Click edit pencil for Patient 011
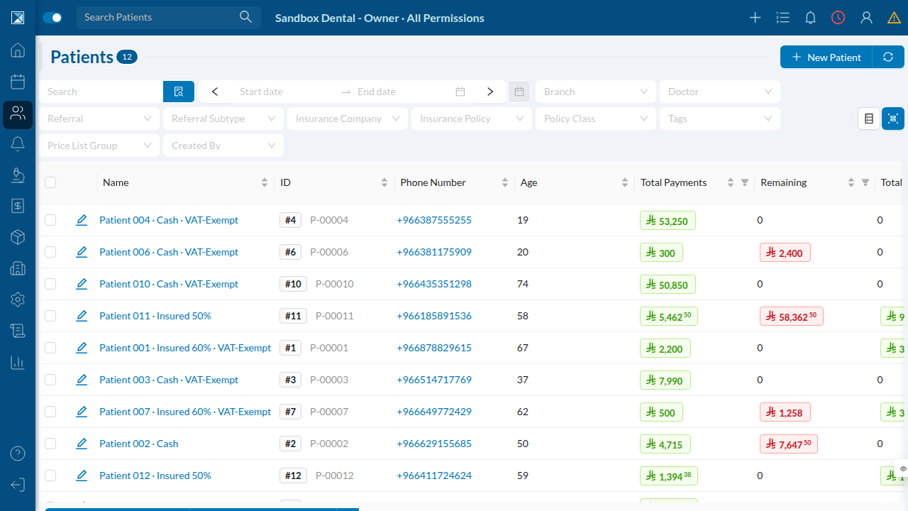 [x=82, y=316]
